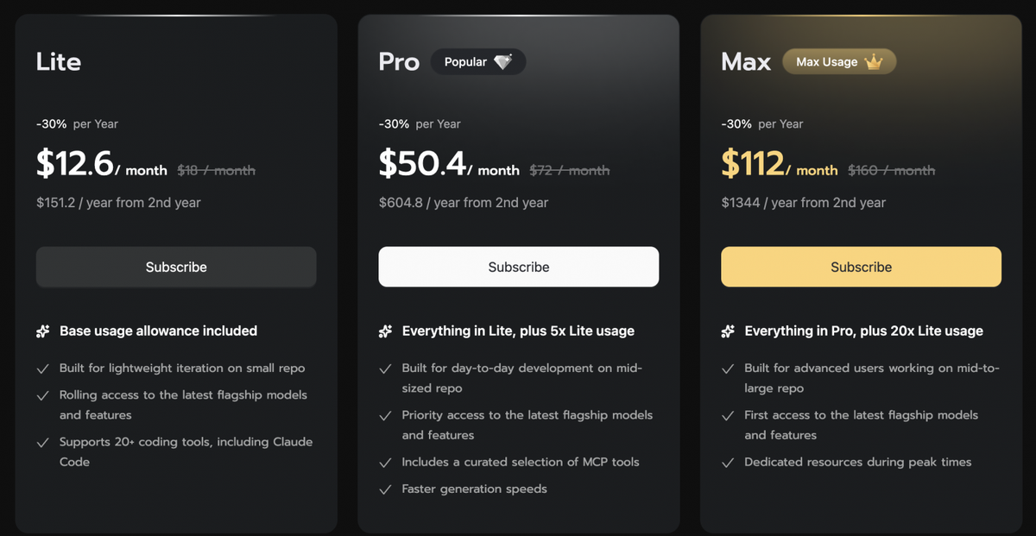Click the $1344 / year renewal text
This screenshot has height=536, width=1036.
(x=804, y=203)
